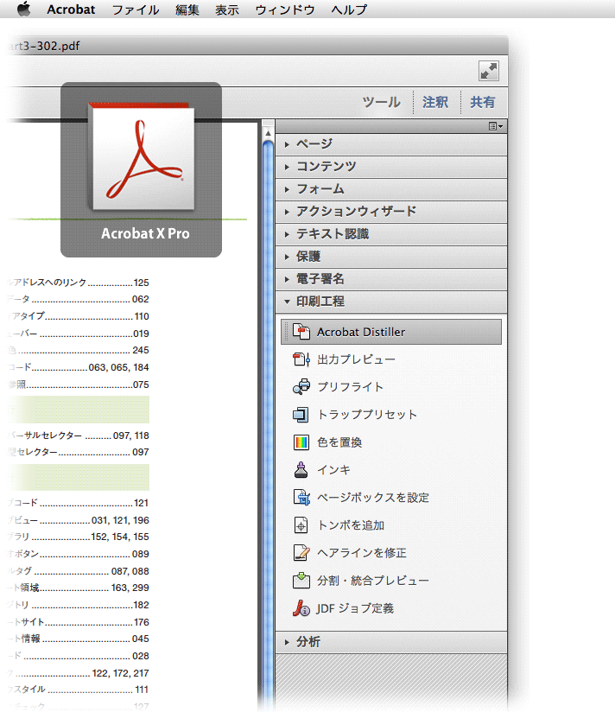Open the 編集 menu
This screenshot has height=712, width=615.
tap(187, 10)
